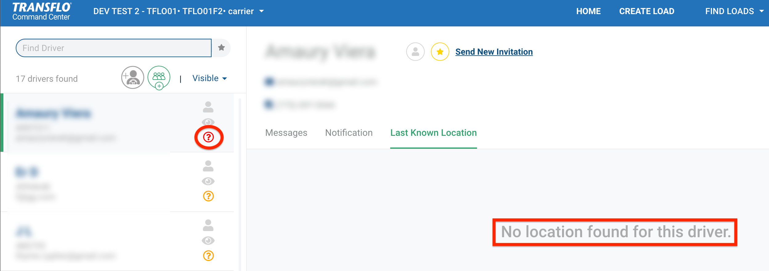The image size is (769, 271).
Task: Switch to the Notification tab
Action: (349, 133)
